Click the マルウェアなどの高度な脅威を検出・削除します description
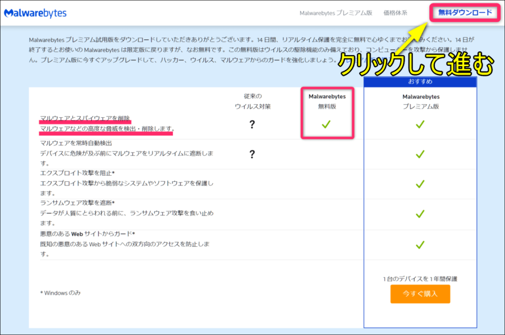505x335 pixels. coord(107,129)
